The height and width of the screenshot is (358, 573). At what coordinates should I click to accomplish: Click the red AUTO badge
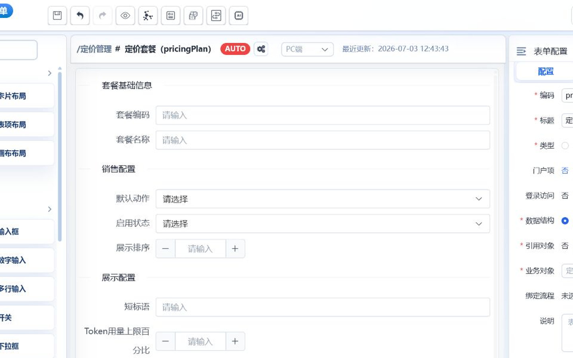coord(235,49)
